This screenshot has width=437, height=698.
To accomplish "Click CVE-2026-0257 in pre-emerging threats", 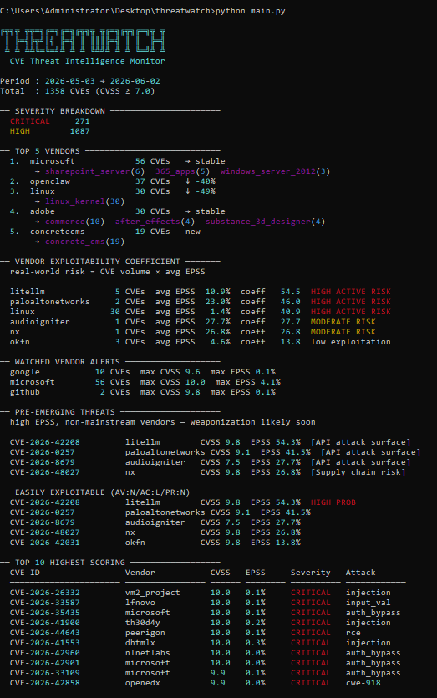I will (43, 452).
